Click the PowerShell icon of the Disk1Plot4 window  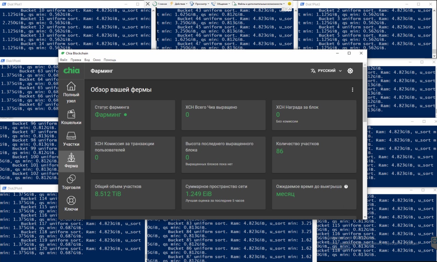[3, 61]
